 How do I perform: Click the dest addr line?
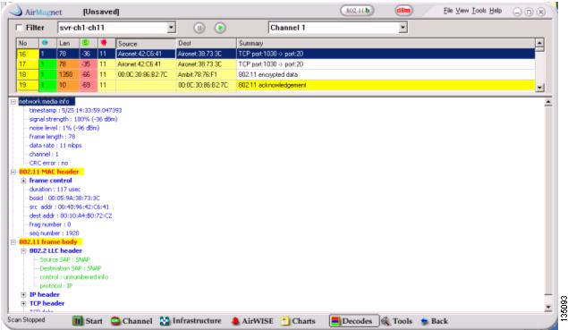pos(71,216)
